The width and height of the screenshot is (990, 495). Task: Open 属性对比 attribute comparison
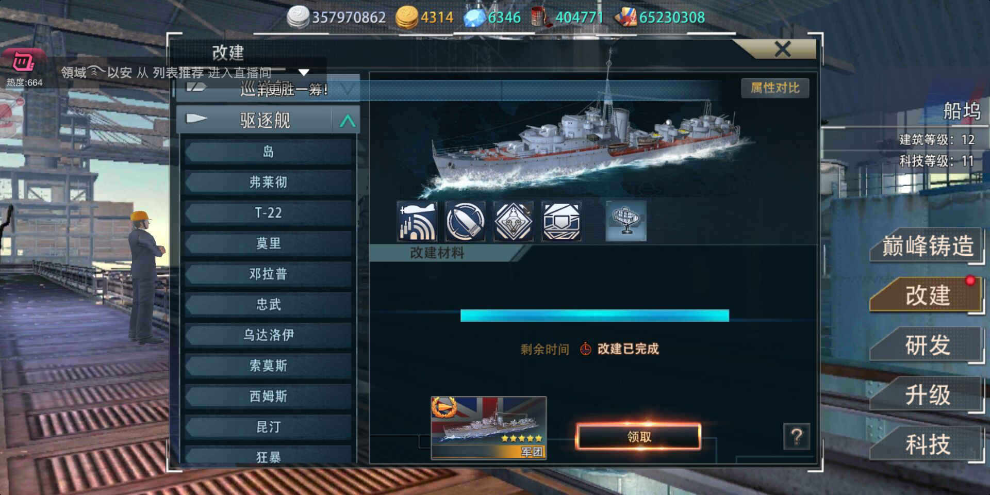pos(775,88)
